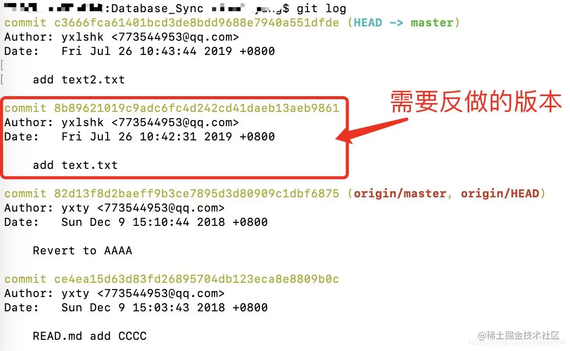Click the date 'Fri Jul 26 10:43:44 2019'
570x351 pixels.
tap(146, 51)
